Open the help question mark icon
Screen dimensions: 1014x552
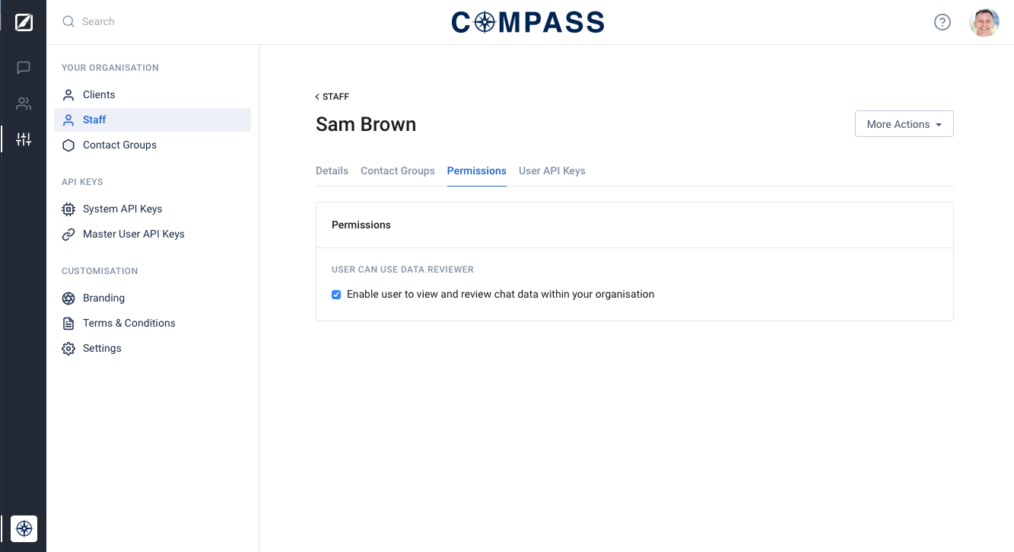click(942, 22)
